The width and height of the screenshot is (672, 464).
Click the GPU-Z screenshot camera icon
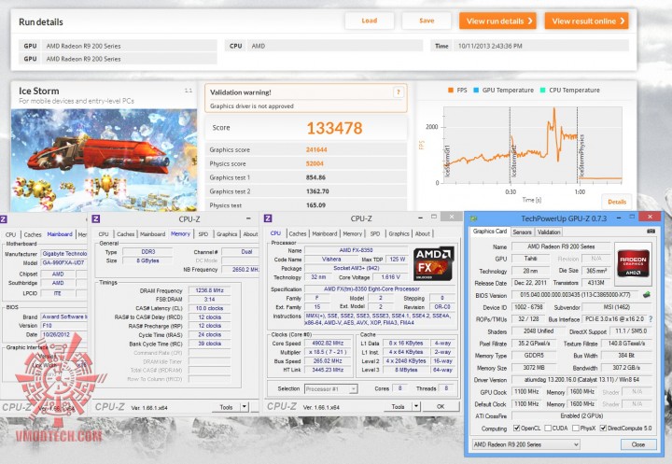651,232
